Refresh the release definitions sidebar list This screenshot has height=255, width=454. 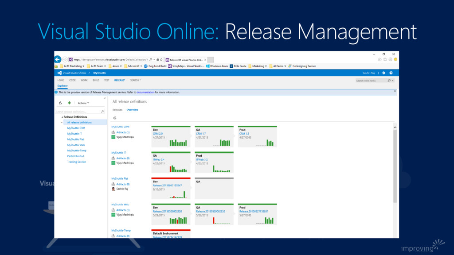coord(60,103)
